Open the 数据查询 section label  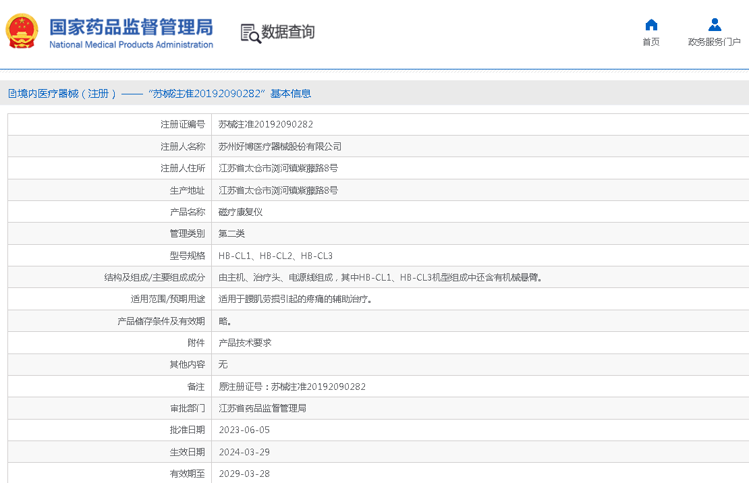pos(288,32)
